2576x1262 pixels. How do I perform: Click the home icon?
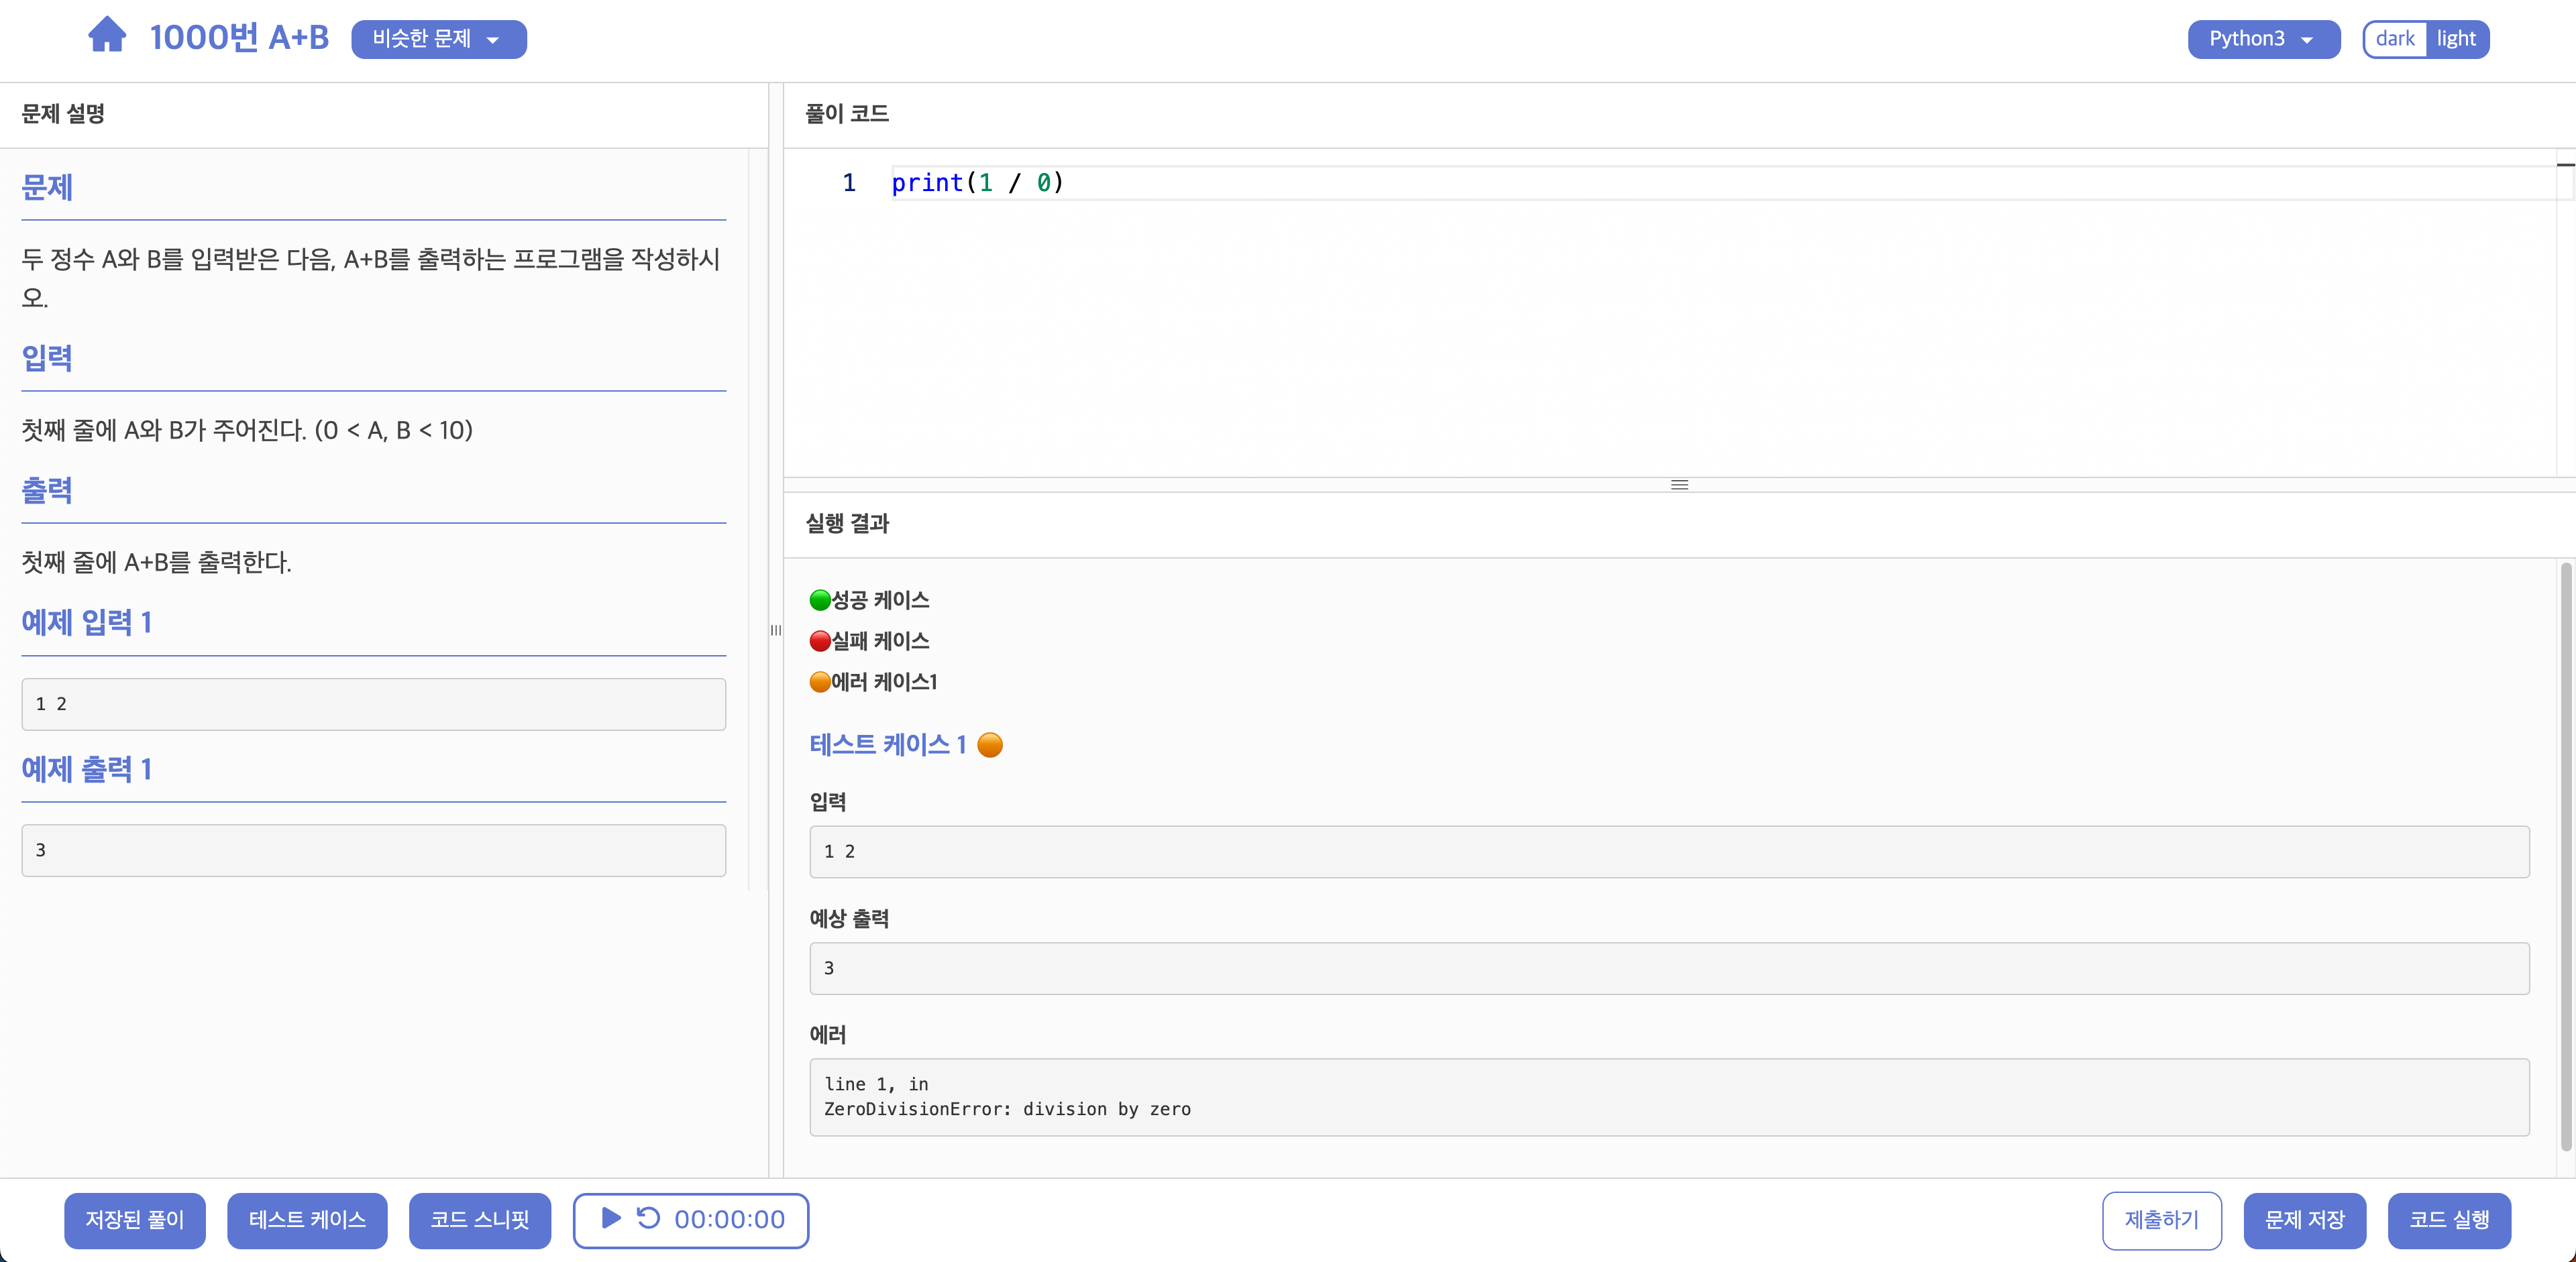tap(107, 36)
